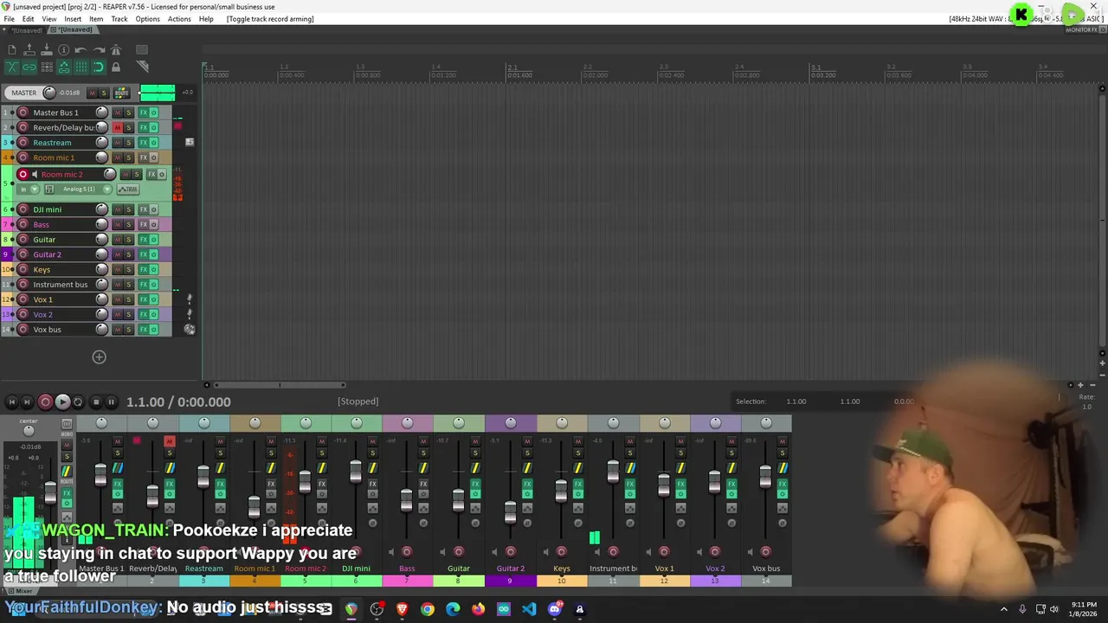Toggle move envelope points with items icon

point(64,67)
